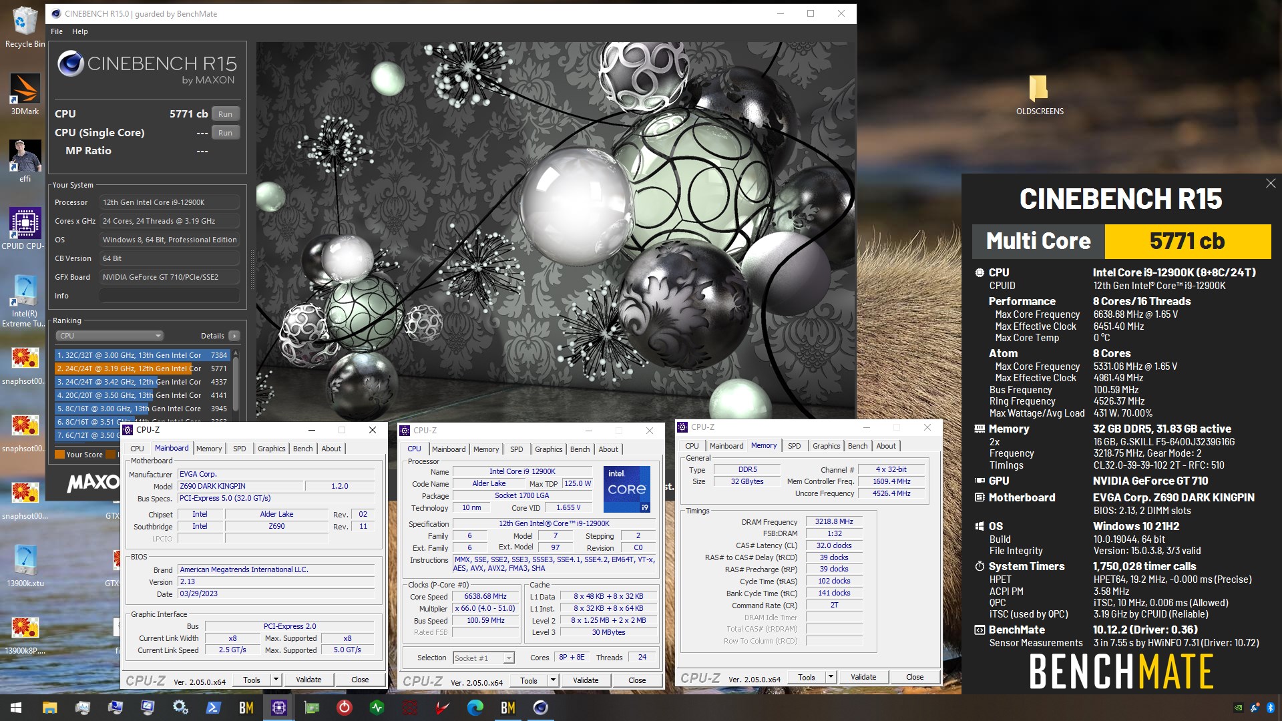
Task: Click the orange Your Score legend swatch
Action: tap(59, 455)
